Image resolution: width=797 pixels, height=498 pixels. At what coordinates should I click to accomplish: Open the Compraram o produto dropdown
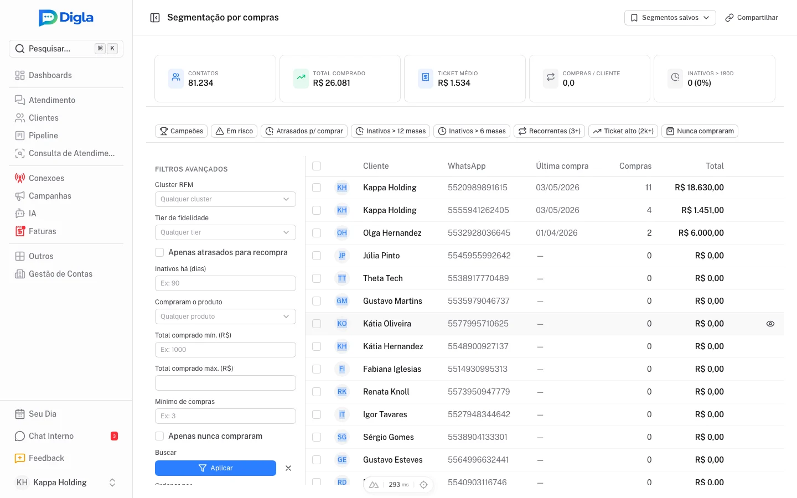click(225, 317)
